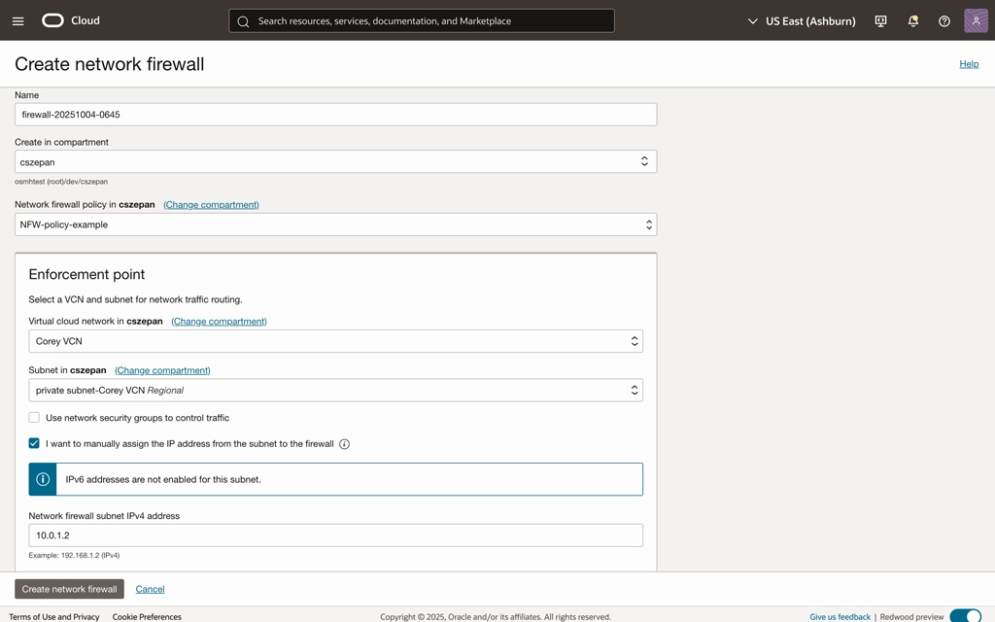Expand the Create in compartment dropdown

[x=335, y=162]
